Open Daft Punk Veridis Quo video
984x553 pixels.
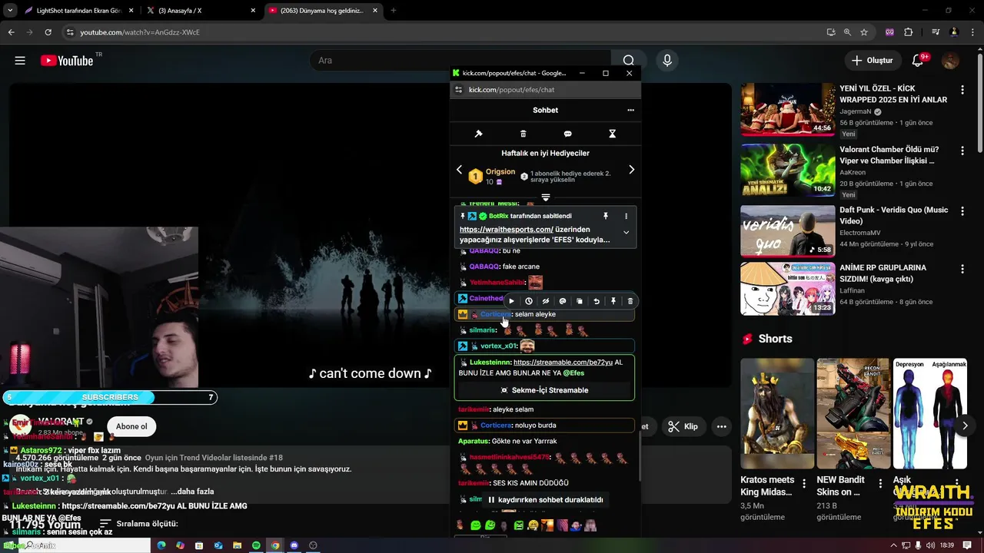pos(788,230)
